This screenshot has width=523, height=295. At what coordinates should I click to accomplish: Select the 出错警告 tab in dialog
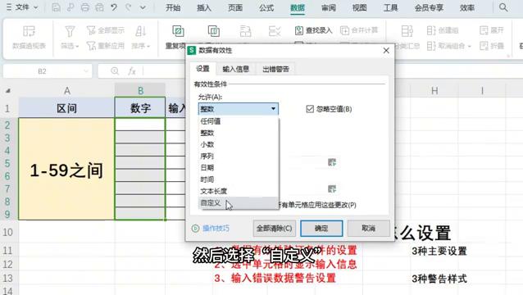click(x=275, y=69)
